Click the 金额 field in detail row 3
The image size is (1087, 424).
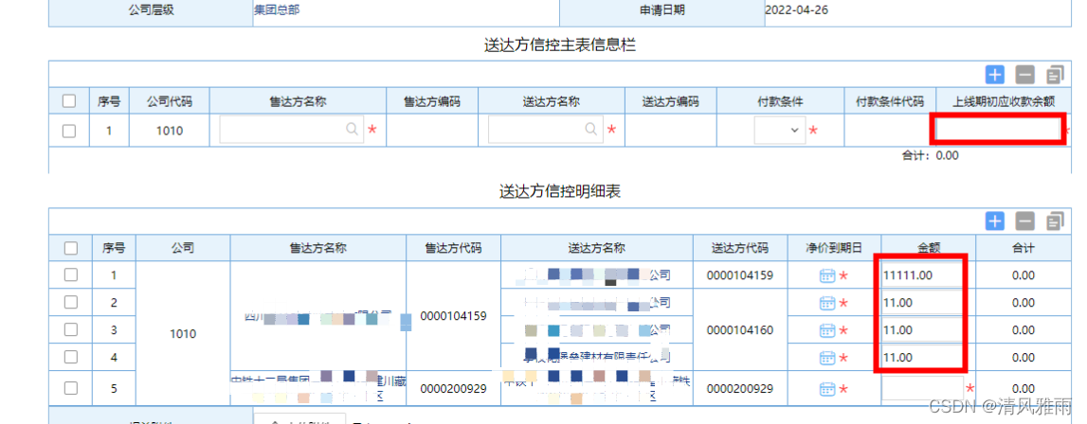pyautogui.click(x=922, y=330)
